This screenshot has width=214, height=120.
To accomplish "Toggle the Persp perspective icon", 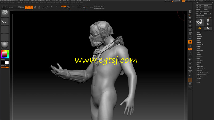I will tap(190, 34).
